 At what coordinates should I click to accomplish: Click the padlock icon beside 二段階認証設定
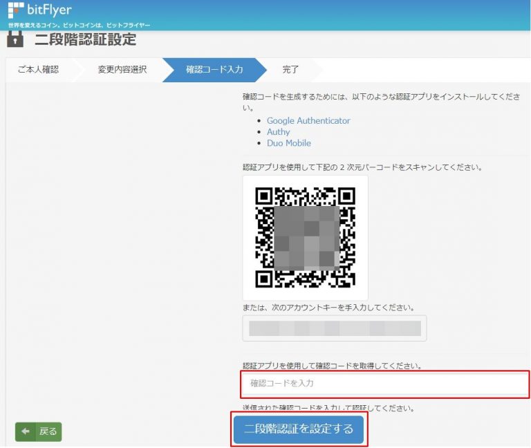(x=15, y=39)
